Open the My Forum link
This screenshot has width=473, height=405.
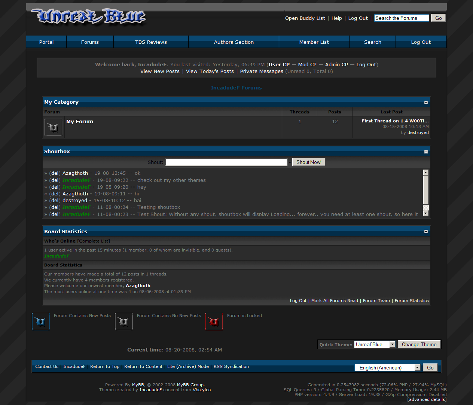tap(80, 121)
